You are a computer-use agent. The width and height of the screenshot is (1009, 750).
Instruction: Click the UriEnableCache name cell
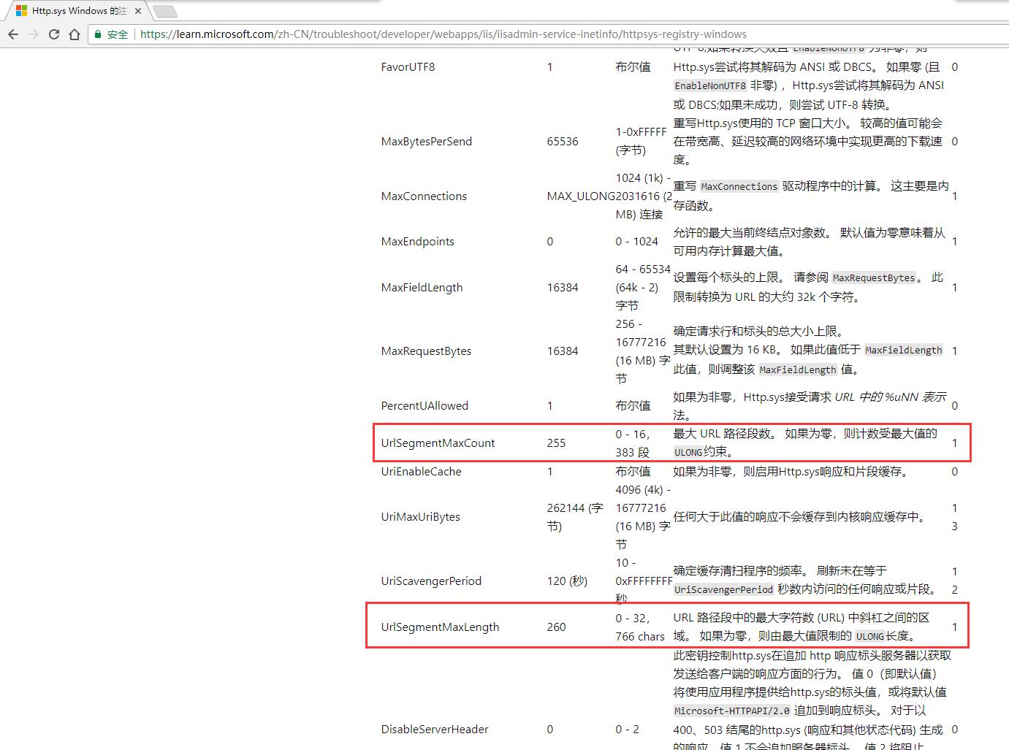(x=421, y=471)
